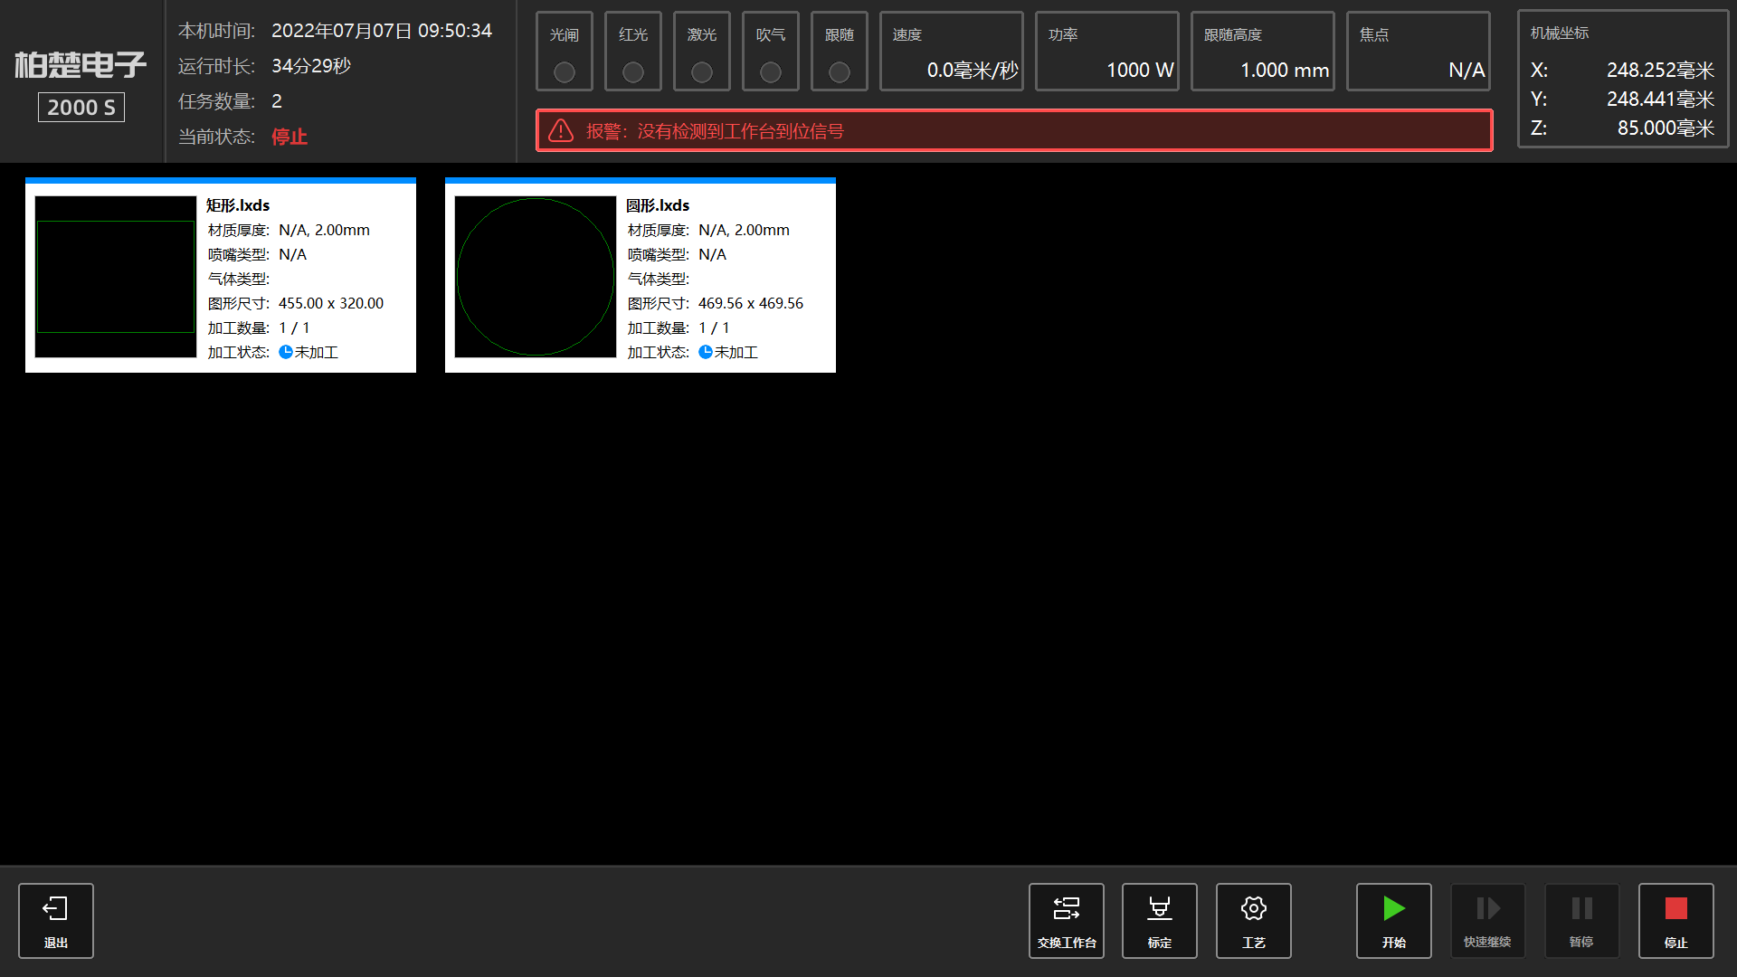The height and width of the screenshot is (977, 1737).
Task: Click the 未加工 status clock icon for 圆形.lxds
Action: tap(706, 352)
